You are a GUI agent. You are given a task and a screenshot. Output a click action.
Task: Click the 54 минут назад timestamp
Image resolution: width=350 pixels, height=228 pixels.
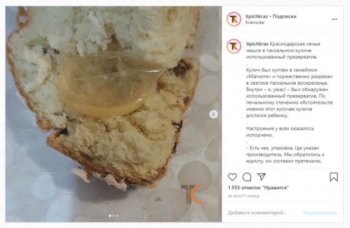click(x=243, y=196)
